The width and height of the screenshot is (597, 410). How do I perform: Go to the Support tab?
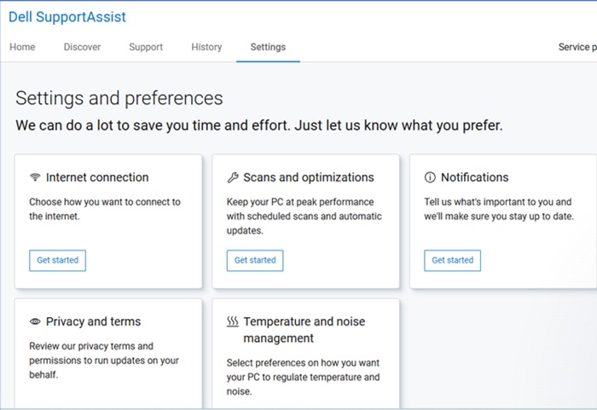[146, 47]
